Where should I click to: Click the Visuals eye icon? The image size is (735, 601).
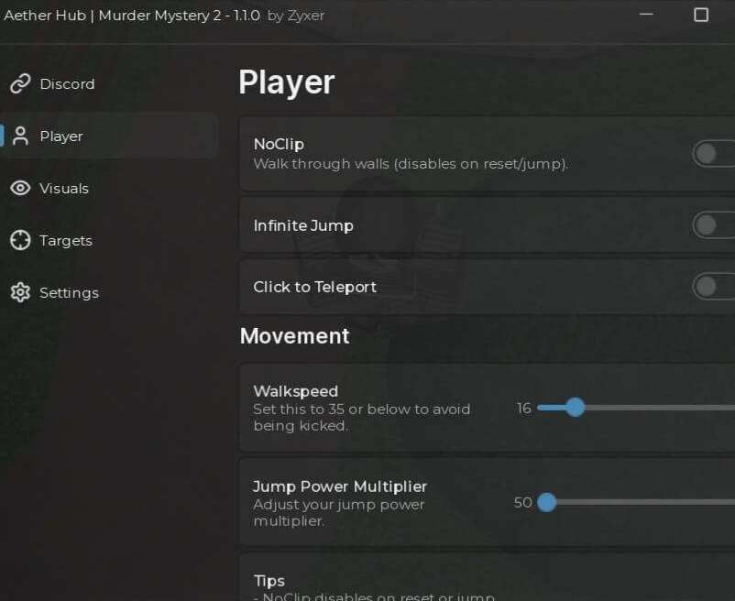point(20,189)
